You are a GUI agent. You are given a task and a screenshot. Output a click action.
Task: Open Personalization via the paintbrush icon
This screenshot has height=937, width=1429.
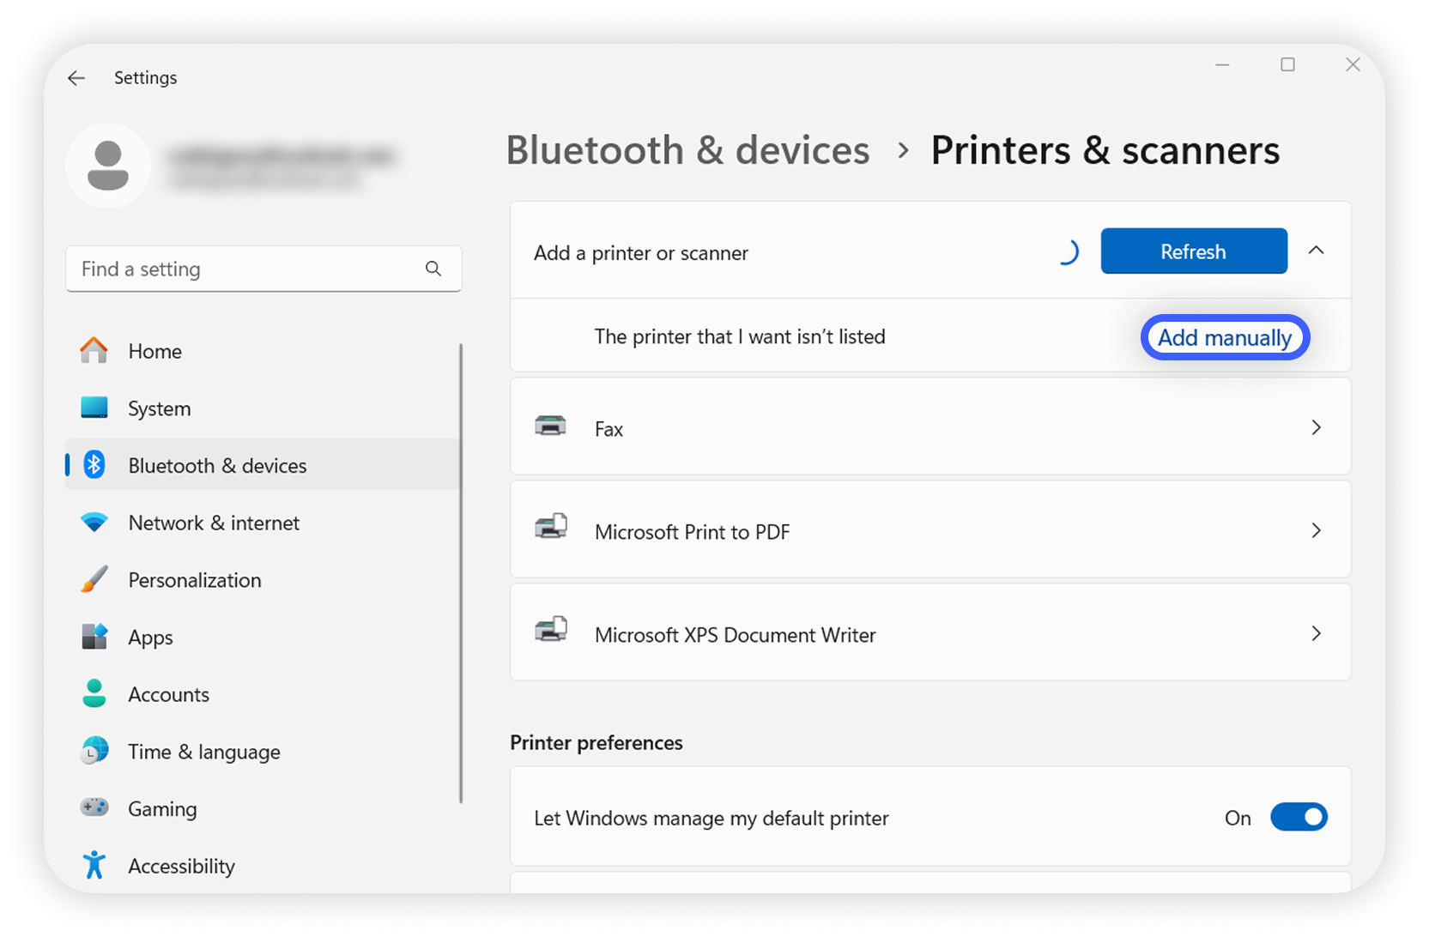click(94, 579)
